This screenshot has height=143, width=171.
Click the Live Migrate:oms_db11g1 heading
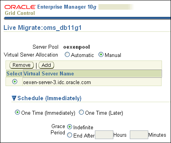42,28
